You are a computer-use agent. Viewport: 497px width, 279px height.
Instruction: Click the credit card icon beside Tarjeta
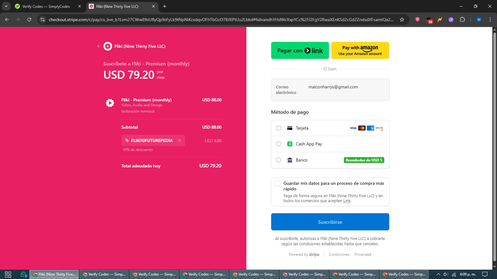(290, 128)
